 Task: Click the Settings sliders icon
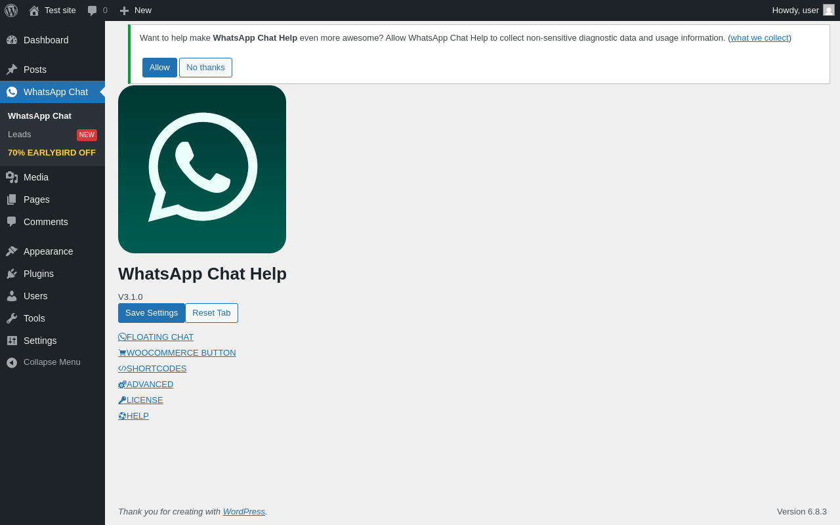click(12, 341)
